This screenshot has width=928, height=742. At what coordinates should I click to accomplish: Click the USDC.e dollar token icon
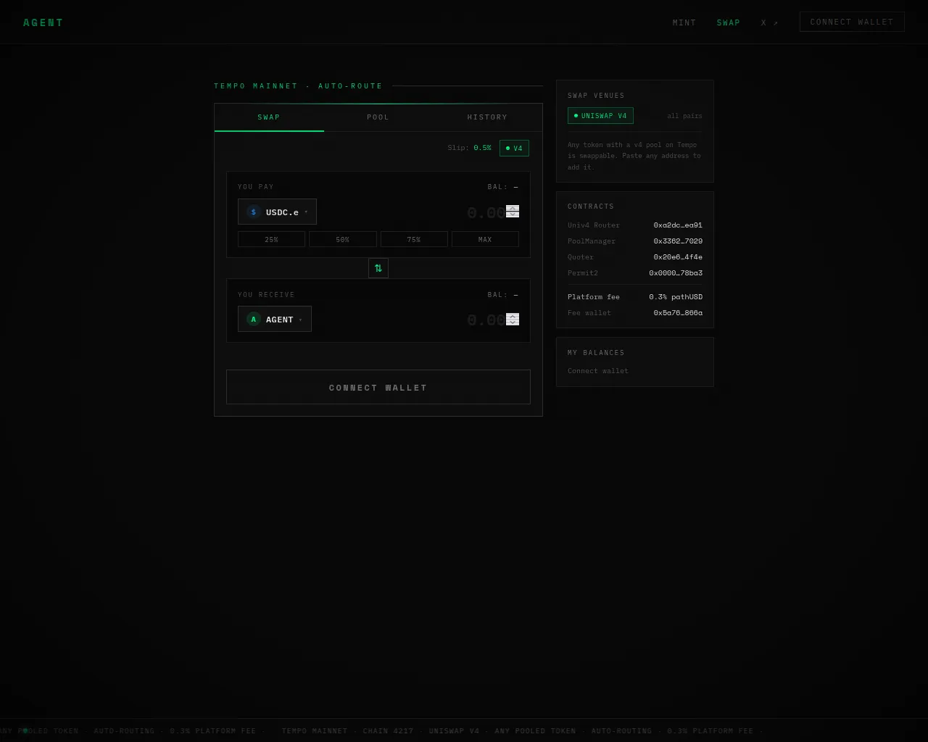pyautogui.click(x=253, y=212)
